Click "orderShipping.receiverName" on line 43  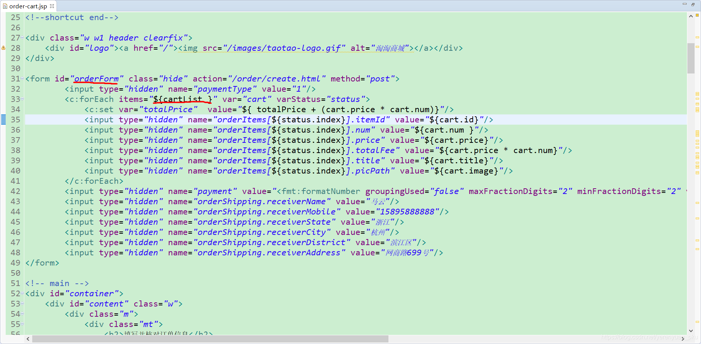262,202
